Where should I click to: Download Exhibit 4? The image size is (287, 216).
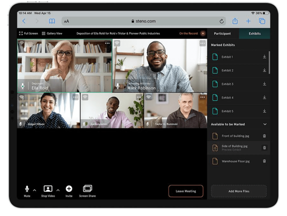pos(264,97)
